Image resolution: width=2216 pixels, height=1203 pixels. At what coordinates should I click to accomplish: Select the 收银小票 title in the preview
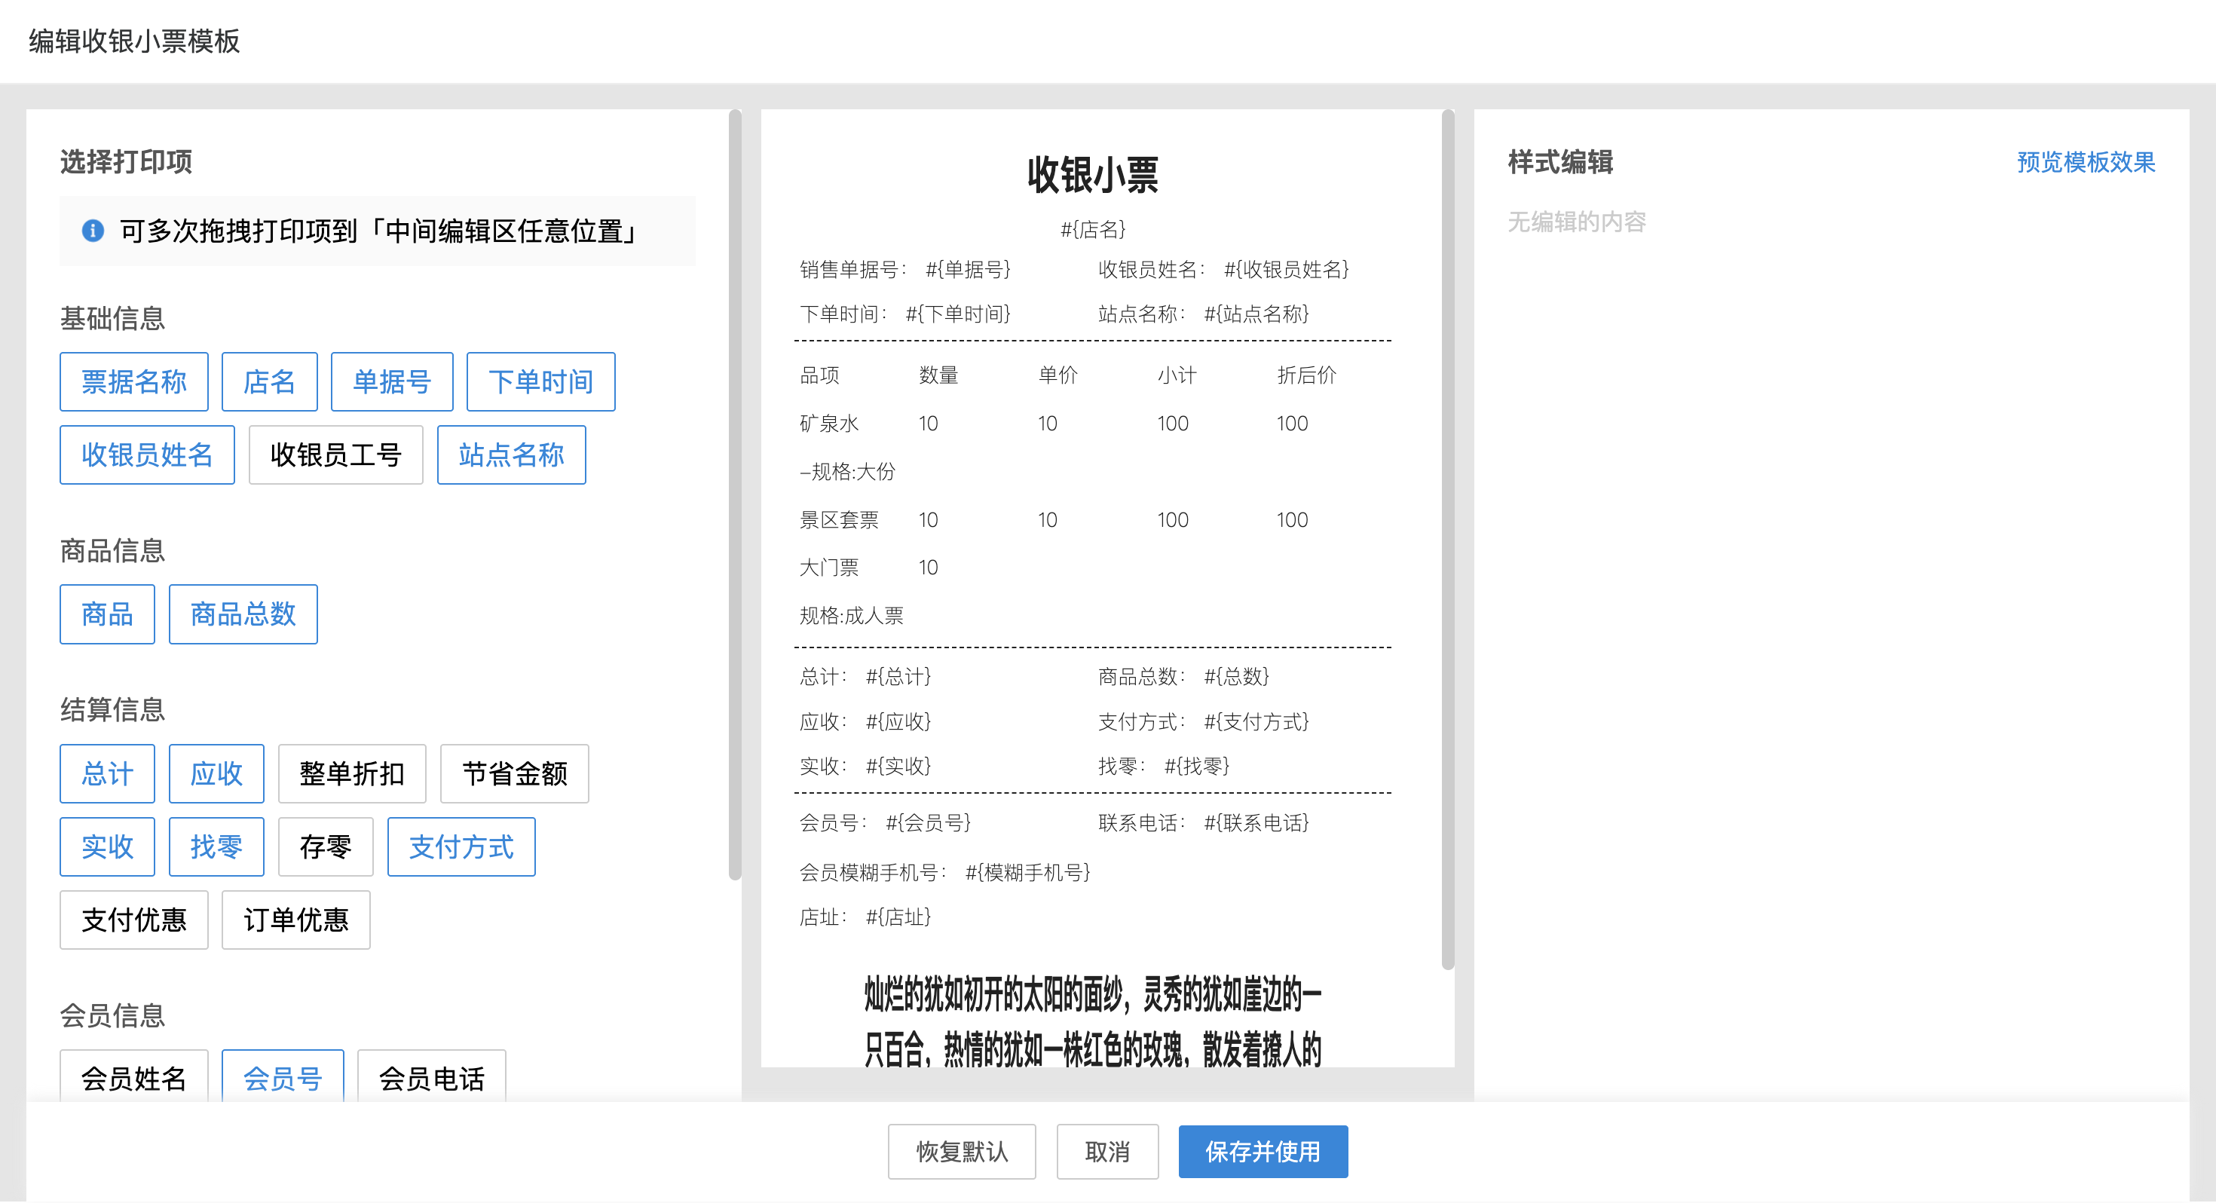point(1092,175)
